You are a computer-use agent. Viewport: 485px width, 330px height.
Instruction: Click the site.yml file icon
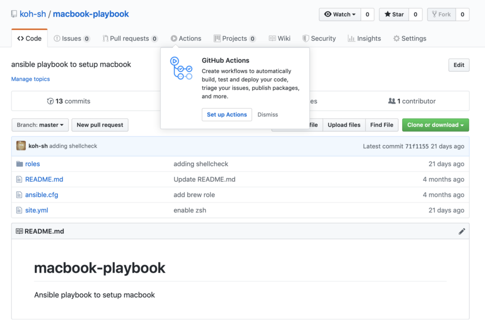click(19, 211)
